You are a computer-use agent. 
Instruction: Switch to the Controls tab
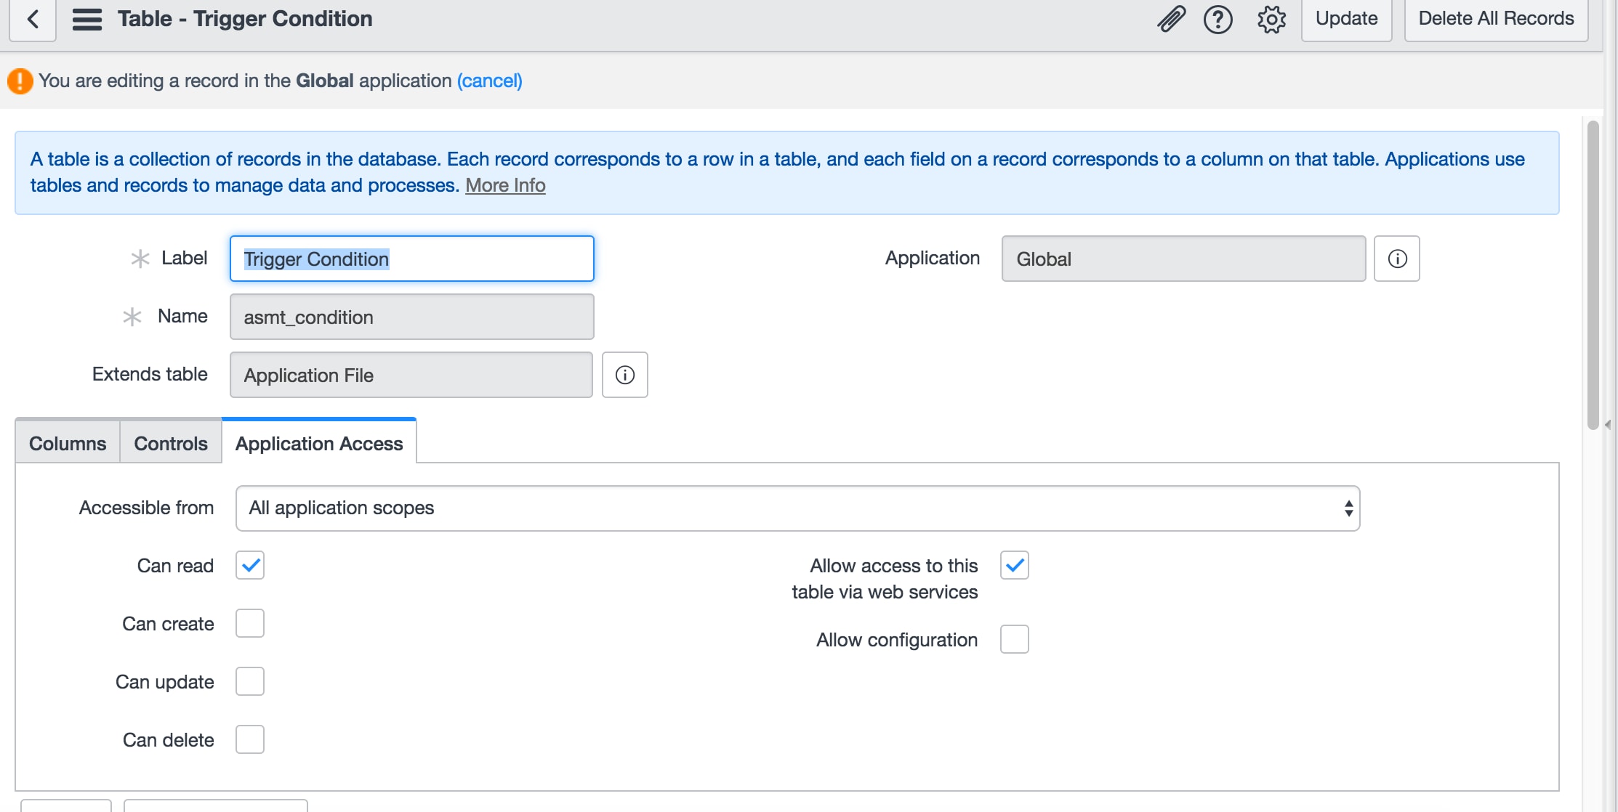coord(171,443)
